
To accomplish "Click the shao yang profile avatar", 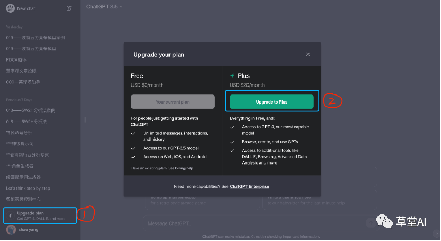I will pyautogui.click(x=10, y=230).
